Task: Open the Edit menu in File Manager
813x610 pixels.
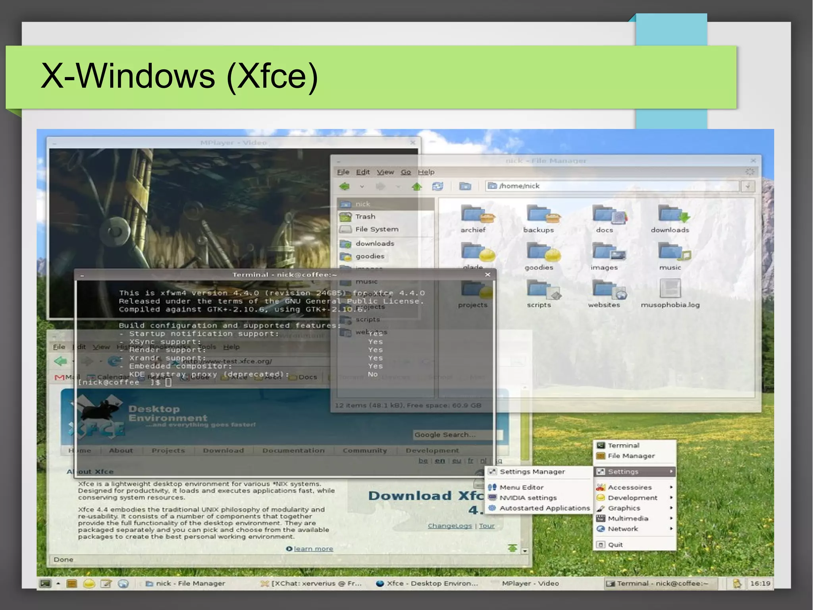Action: pos(363,172)
